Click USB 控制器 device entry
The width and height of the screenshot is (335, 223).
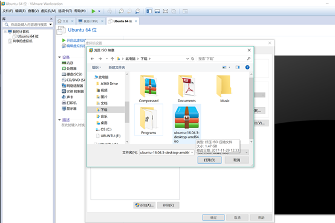[73, 91]
